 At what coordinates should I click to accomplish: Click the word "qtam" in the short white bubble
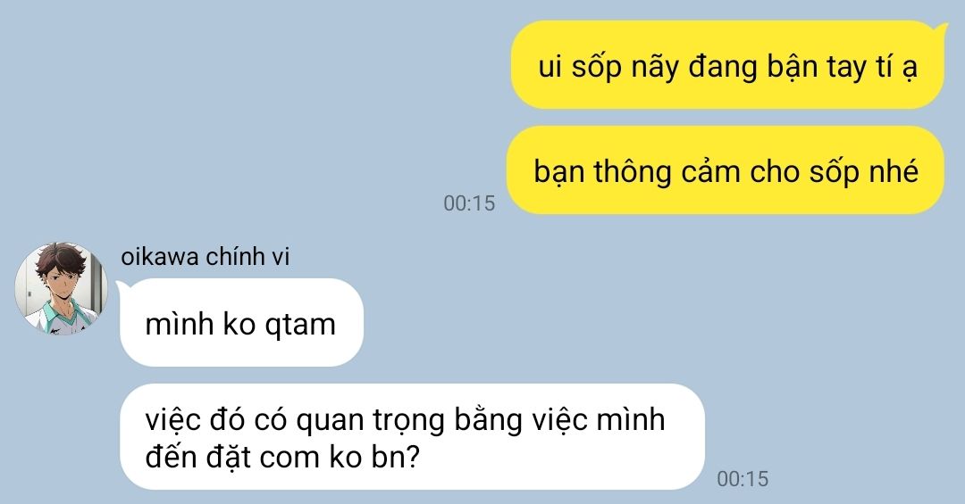[x=300, y=325]
